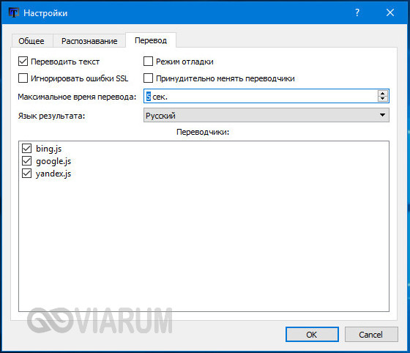410x353 pixels.
Task: Select the Перевод tab
Action: pyautogui.click(x=151, y=40)
